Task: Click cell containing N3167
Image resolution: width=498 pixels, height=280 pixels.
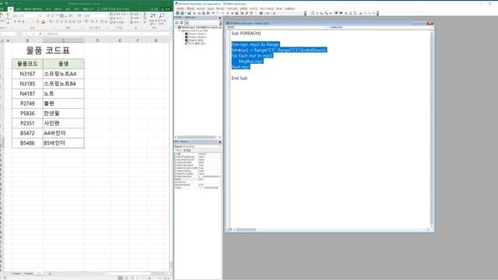Action: (27, 74)
